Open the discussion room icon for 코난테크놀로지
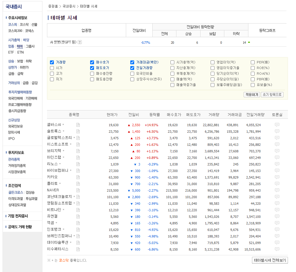 [x=277, y=197]
